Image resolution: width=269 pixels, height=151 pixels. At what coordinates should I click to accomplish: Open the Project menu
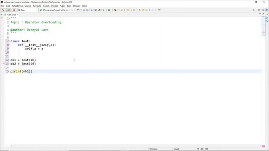pyautogui.click(x=55, y=6)
